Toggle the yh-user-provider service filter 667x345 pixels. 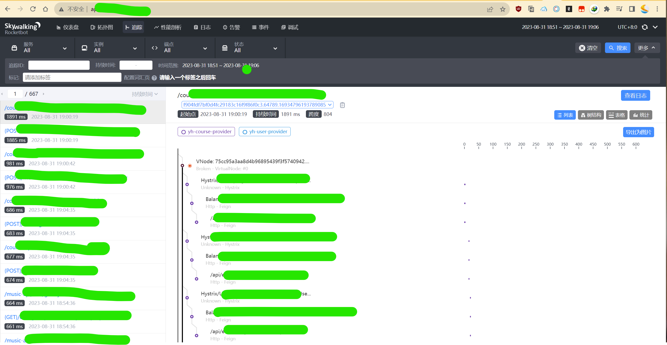coord(265,132)
